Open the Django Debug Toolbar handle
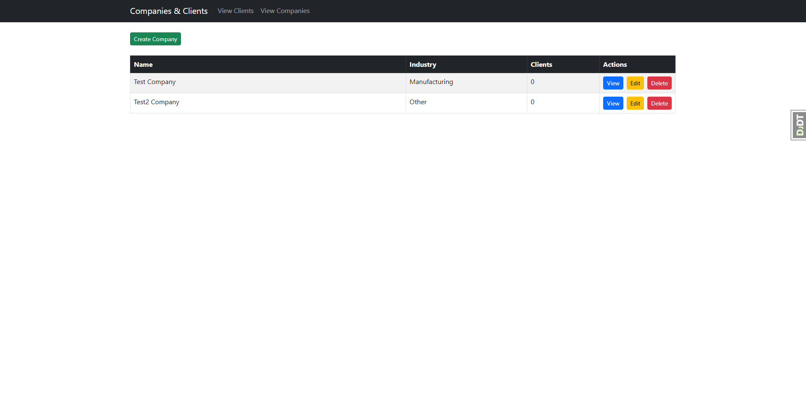The width and height of the screenshot is (806, 395). 798,125
